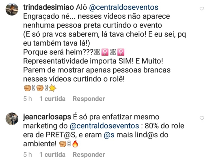Tap the raised fist emoji beside fire emoji
212x161 pixels.
(x=63, y=144)
